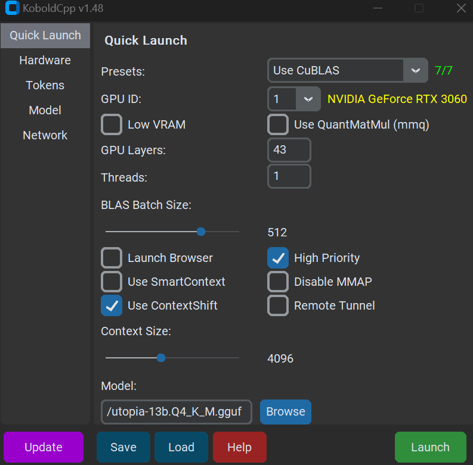The width and height of the screenshot is (473, 465).
Task: Click the Model file path field
Action: point(177,411)
